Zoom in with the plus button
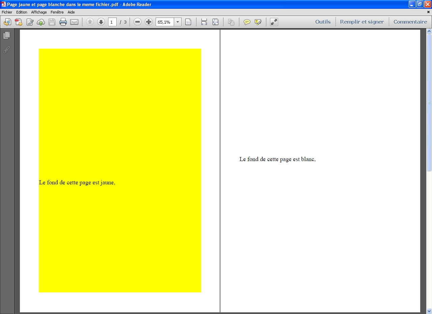The height and width of the screenshot is (314, 432). (x=148, y=22)
